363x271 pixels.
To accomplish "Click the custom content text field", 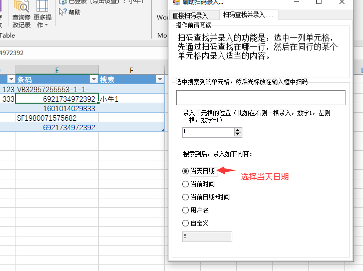I will point(207,236).
